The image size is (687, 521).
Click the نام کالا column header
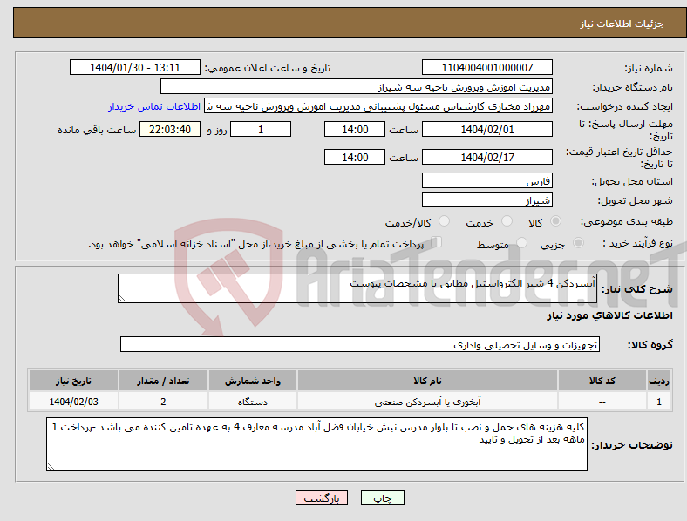(x=427, y=381)
